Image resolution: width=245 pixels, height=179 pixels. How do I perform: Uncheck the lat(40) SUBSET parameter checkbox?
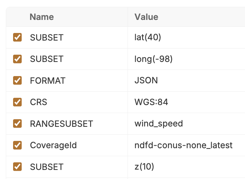(17, 37)
